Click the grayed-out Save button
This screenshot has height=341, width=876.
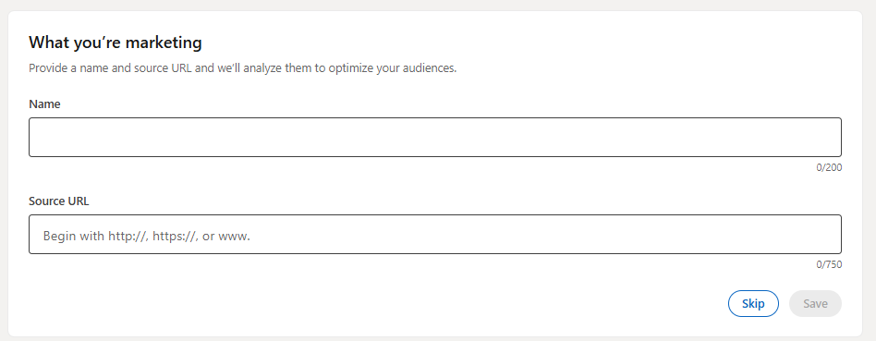click(815, 303)
